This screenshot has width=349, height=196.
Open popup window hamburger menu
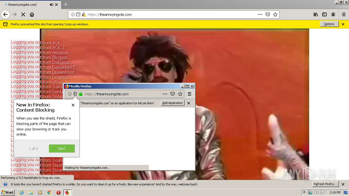click(x=189, y=94)
